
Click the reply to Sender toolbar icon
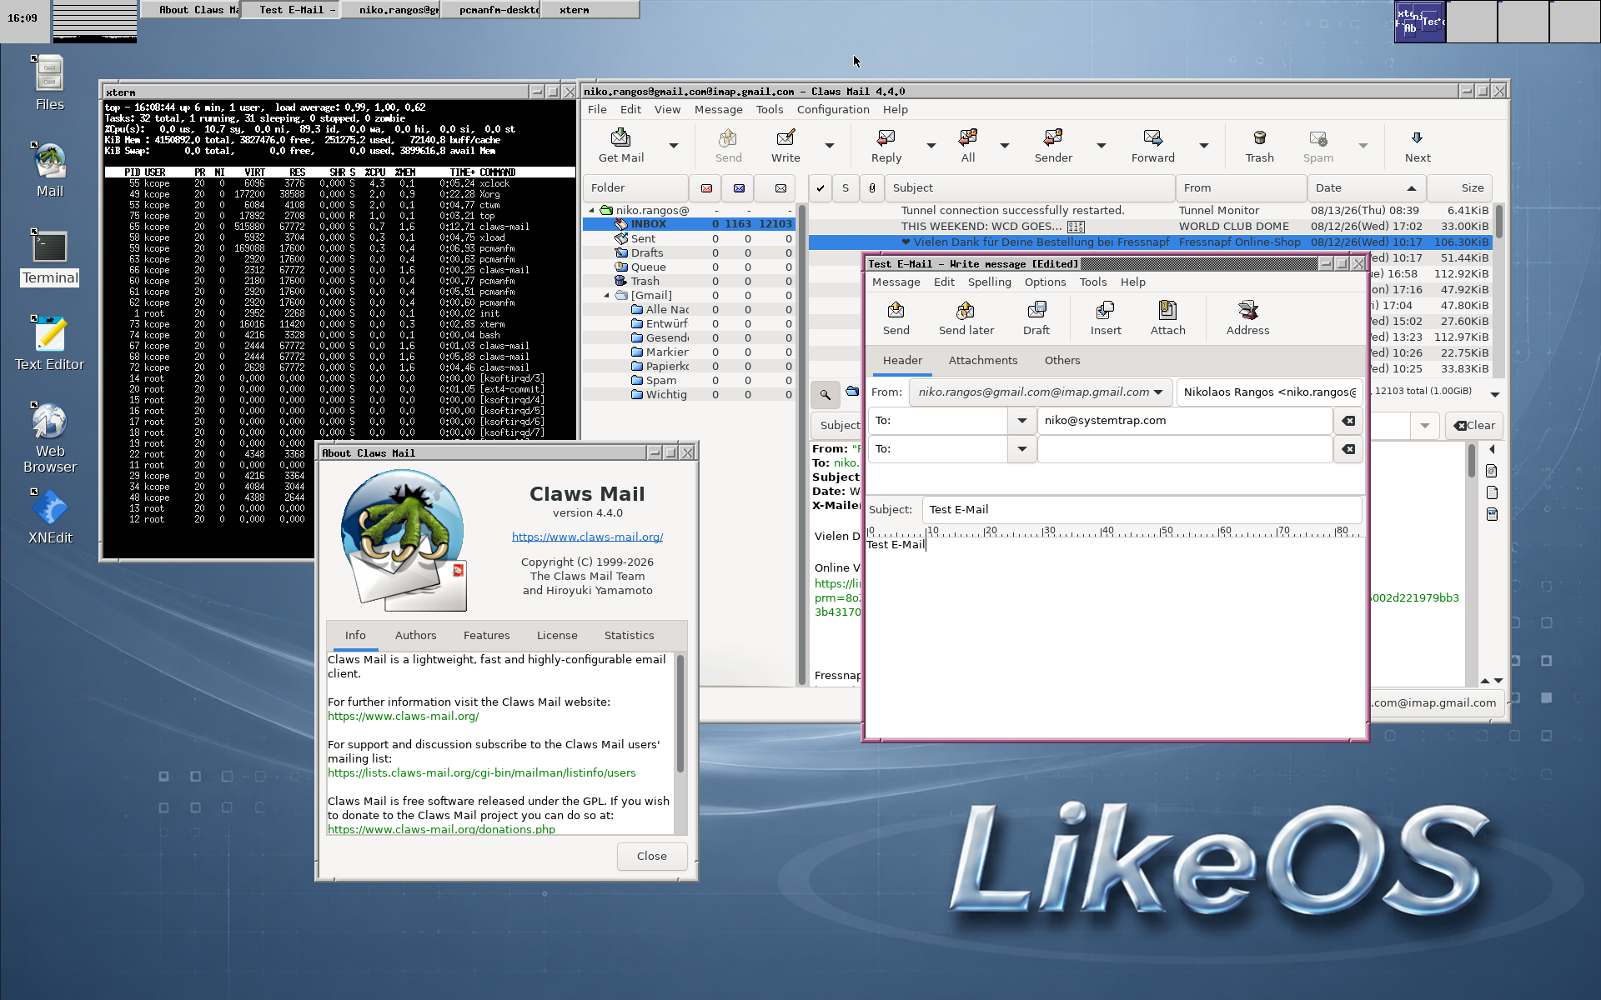[1053, 138]
